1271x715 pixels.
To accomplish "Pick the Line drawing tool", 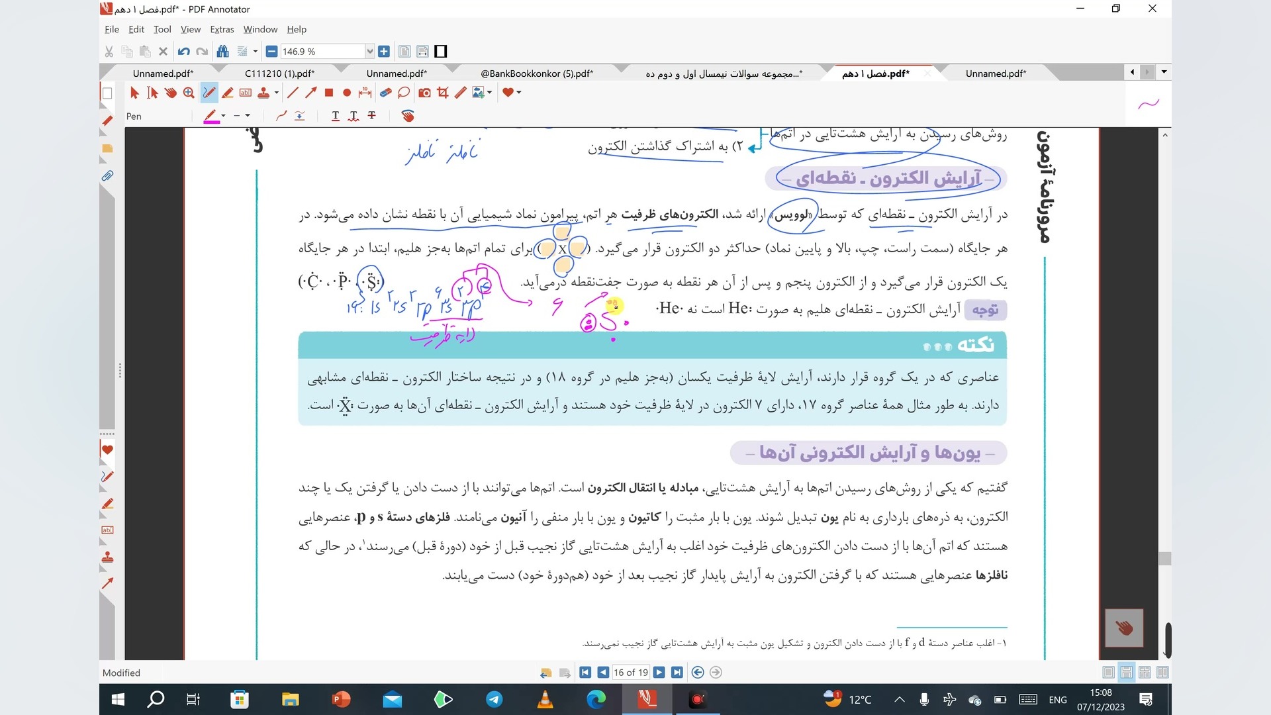I will coord(293,93).
